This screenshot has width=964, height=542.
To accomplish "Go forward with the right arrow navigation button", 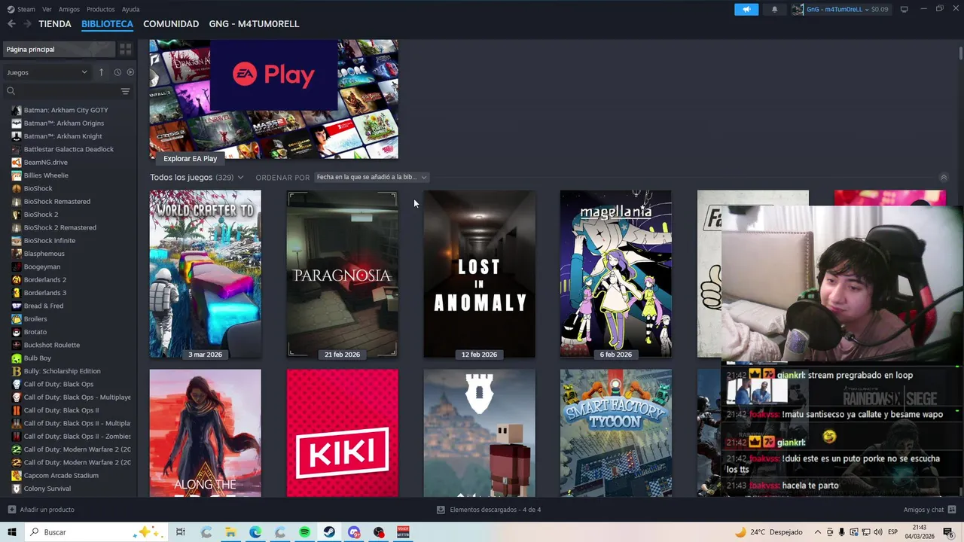I will coord(27,24).
